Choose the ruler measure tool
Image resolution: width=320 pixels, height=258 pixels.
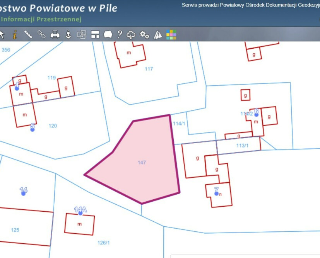(x=28, y=35)
